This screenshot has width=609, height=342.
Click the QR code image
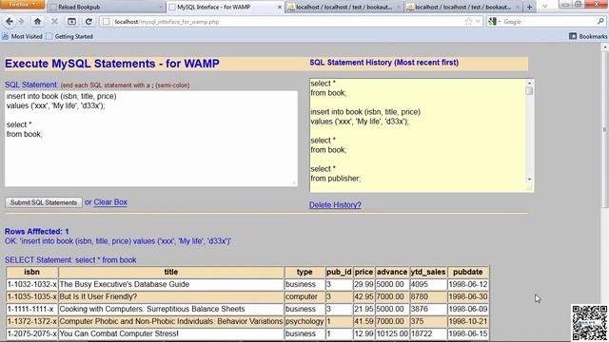pyautogui.click(x=589, y=323)
